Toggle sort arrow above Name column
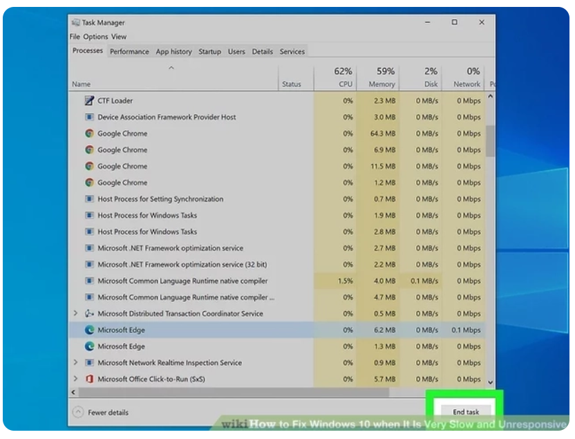This screenshot has height=439, width=575. [x=171, y=68]
